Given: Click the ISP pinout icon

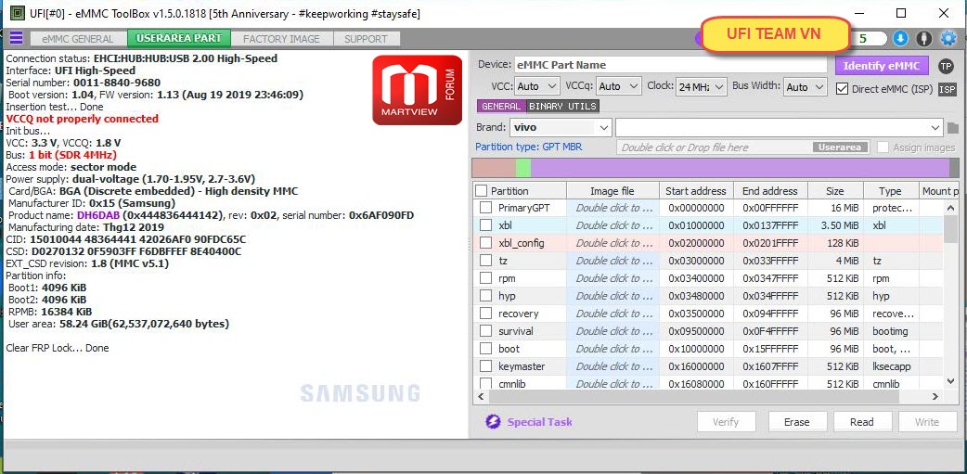Looking at the screenshot, I should pos(947,89).
